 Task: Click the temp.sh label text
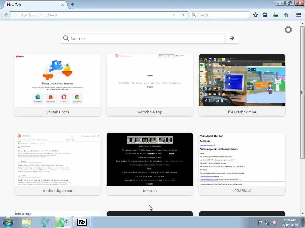(x=150, y=191)
